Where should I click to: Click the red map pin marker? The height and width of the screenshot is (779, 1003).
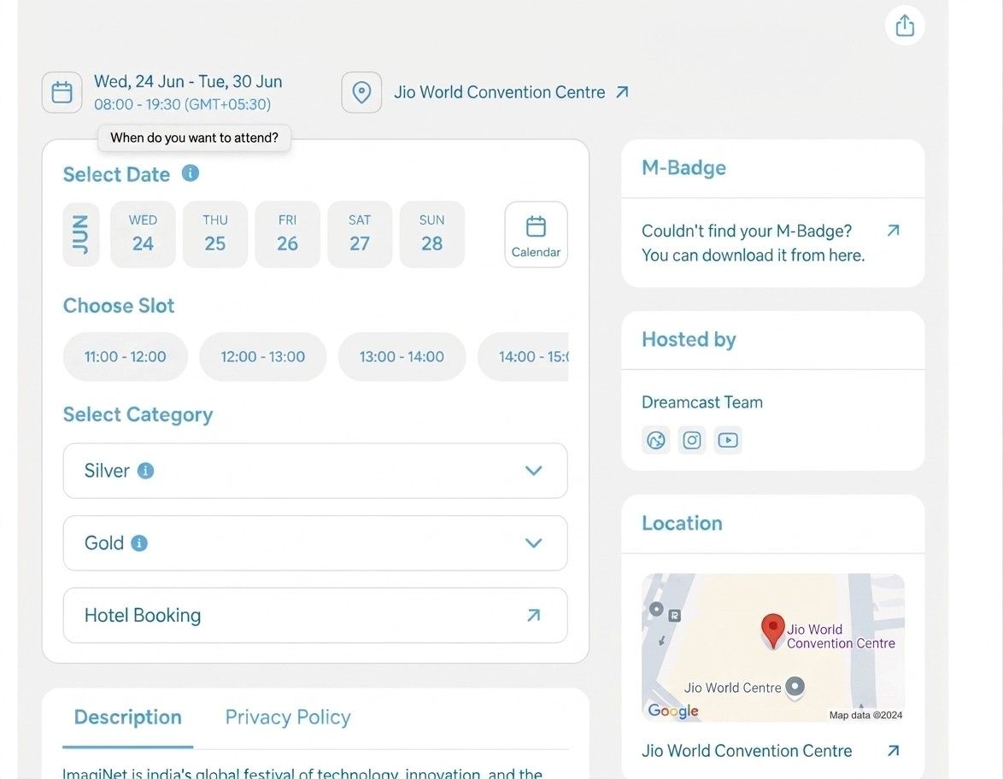coord(772,630)
